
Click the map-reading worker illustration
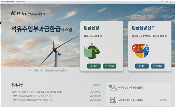pyautogui.click(x=92, y=51)
